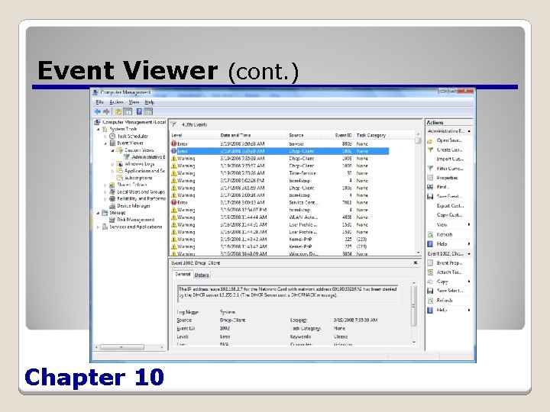
Task: Open the Action menu
Action: click(116, 102)
